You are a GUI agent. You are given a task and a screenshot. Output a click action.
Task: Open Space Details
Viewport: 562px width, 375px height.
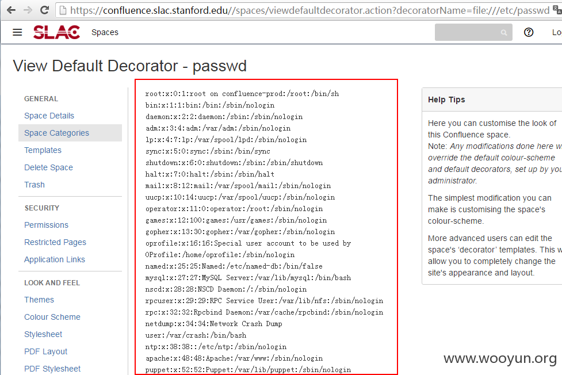pyautogui.click(x=49, y=116)
